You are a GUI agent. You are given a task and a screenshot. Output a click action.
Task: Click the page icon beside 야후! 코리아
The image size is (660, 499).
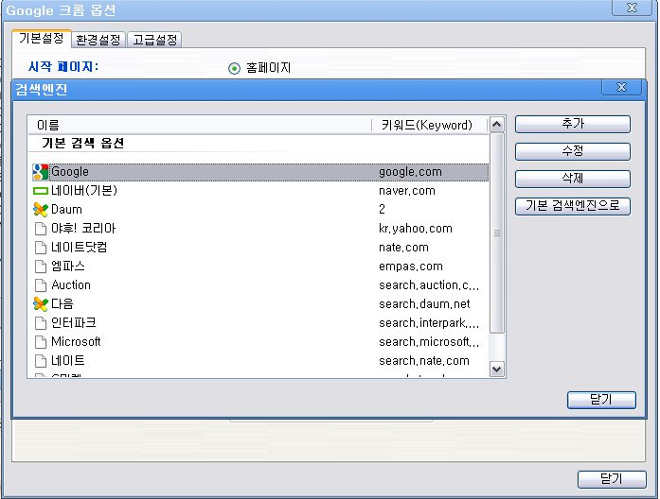[41, 229]
